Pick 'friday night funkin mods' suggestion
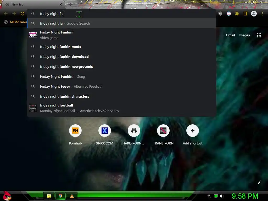The height and width of the screenshot is (201, 268). click(x=121, y=47)
